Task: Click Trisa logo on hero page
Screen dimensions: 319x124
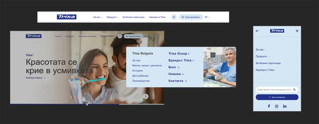Action: tap(34, 36)
